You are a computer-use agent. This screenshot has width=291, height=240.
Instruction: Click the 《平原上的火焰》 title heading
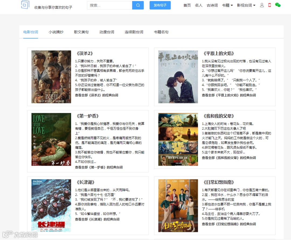pos(219,54)
